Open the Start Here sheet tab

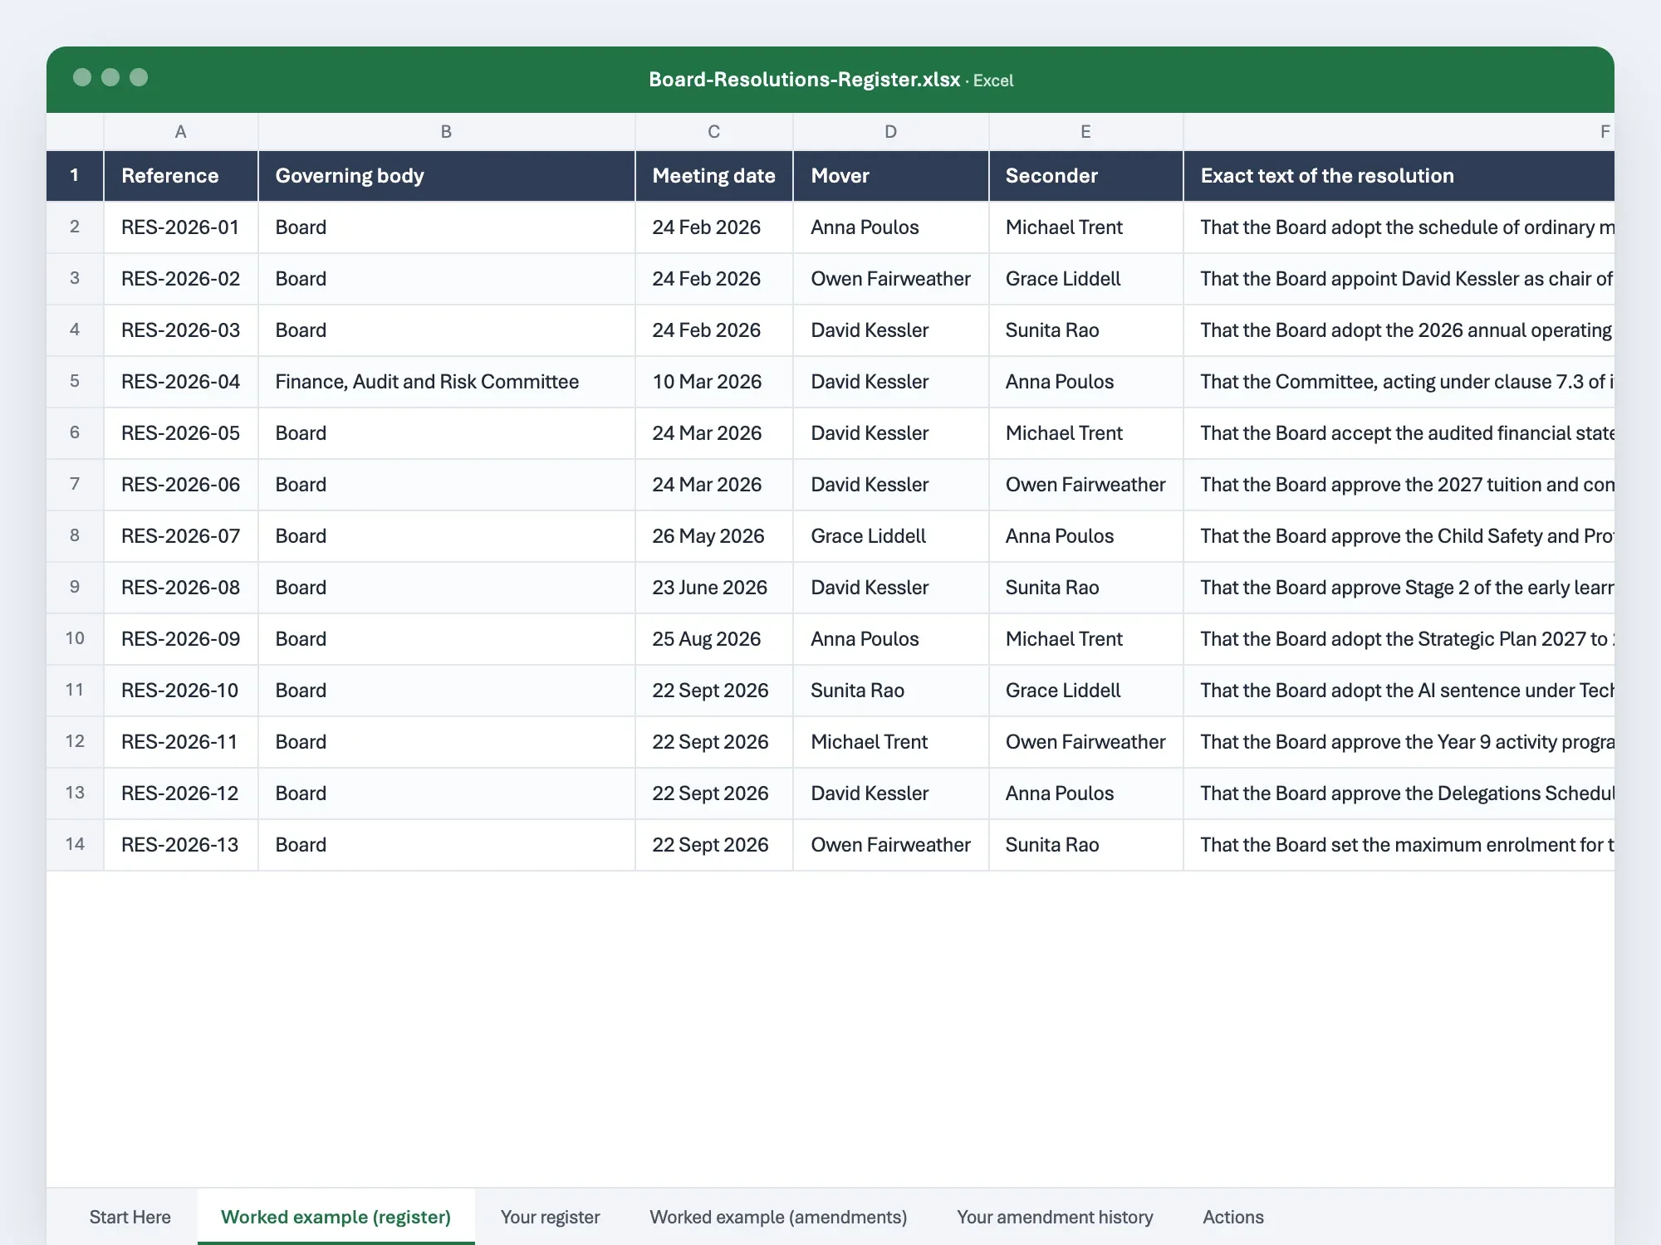click(130, 1217)
